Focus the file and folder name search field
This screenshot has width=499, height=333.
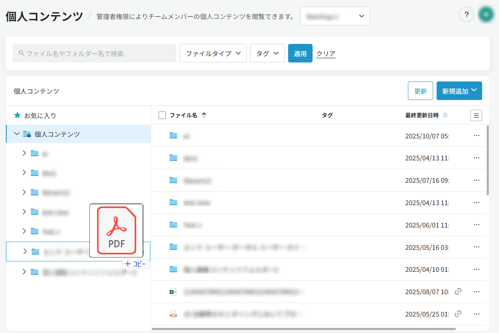pos(94,53)
